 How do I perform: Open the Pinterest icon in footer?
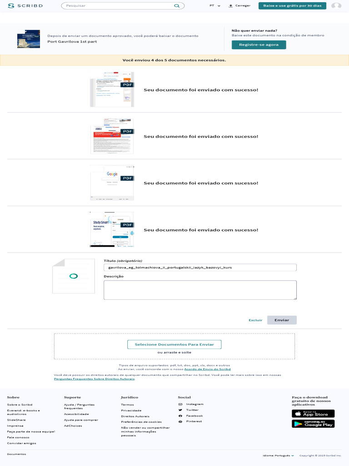(x=180, y=421)
